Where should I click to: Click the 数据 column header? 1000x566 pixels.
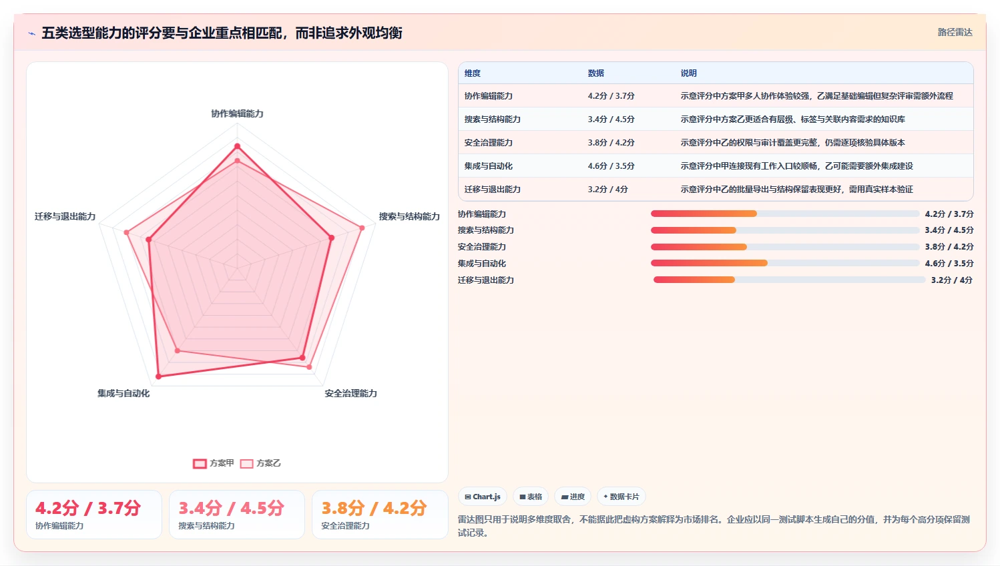tap(596, 73)
